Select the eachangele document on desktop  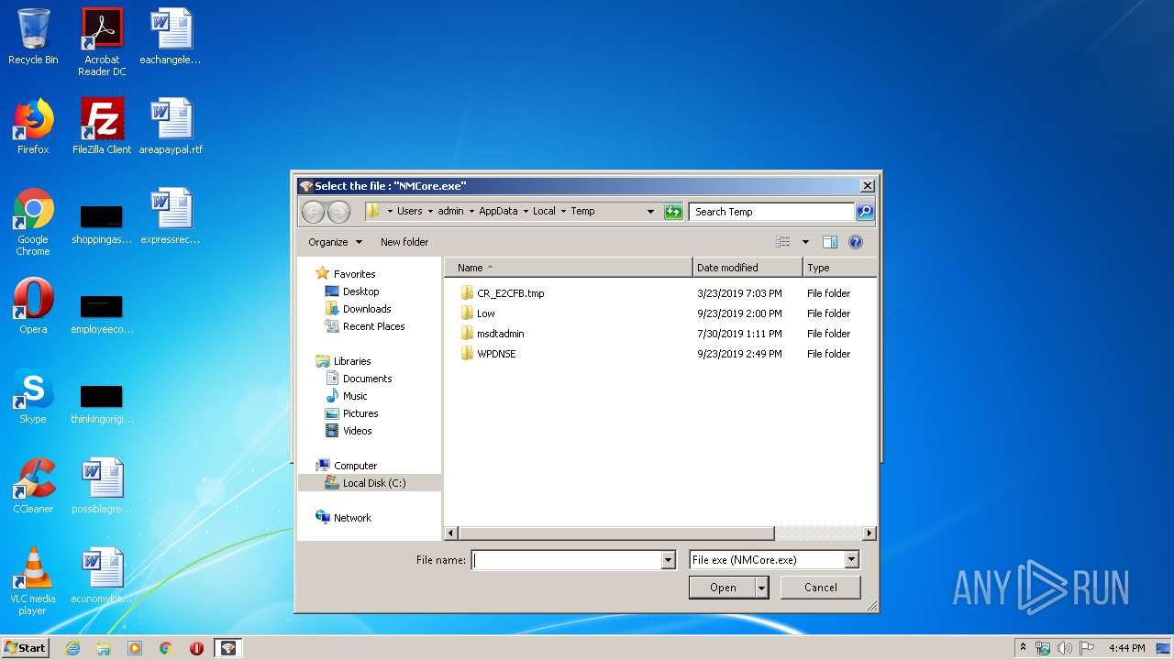(x=171, y=37)
